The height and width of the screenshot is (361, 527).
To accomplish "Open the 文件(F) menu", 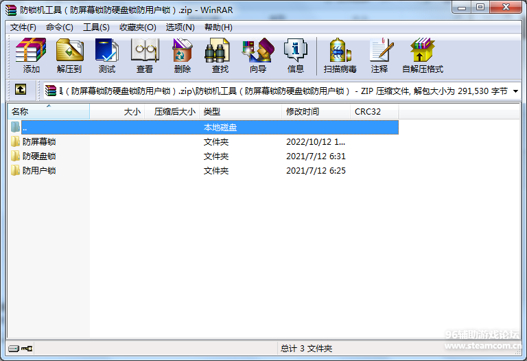I will click(x=23, y=27).
